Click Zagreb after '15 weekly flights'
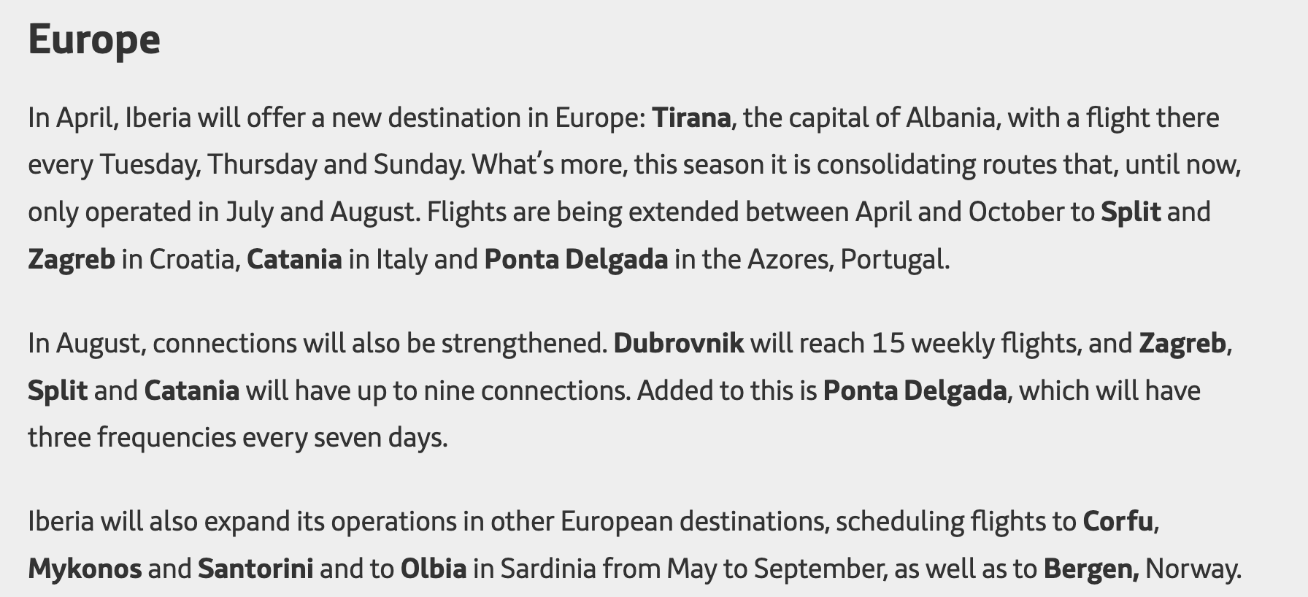 pyautogui.click(x=1182, y=343)
